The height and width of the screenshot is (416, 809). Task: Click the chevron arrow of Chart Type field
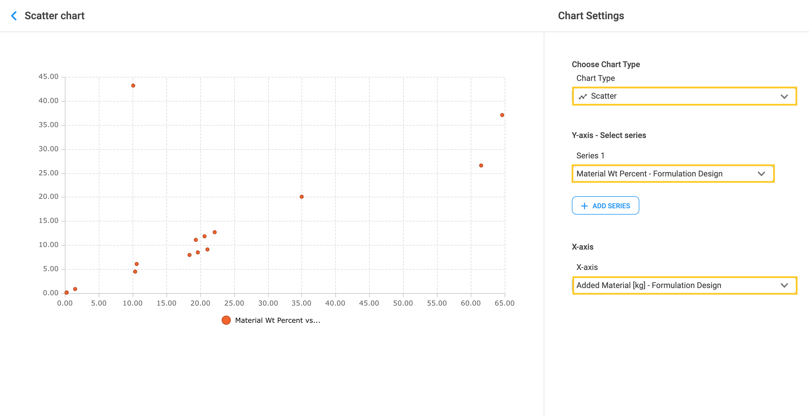(784, 96)
